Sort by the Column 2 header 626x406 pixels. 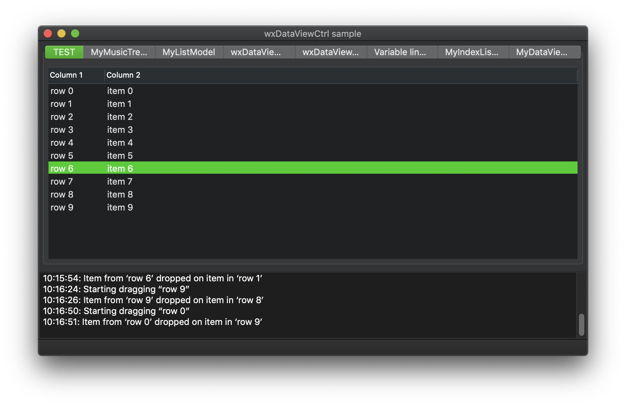(x=124, y=75)
